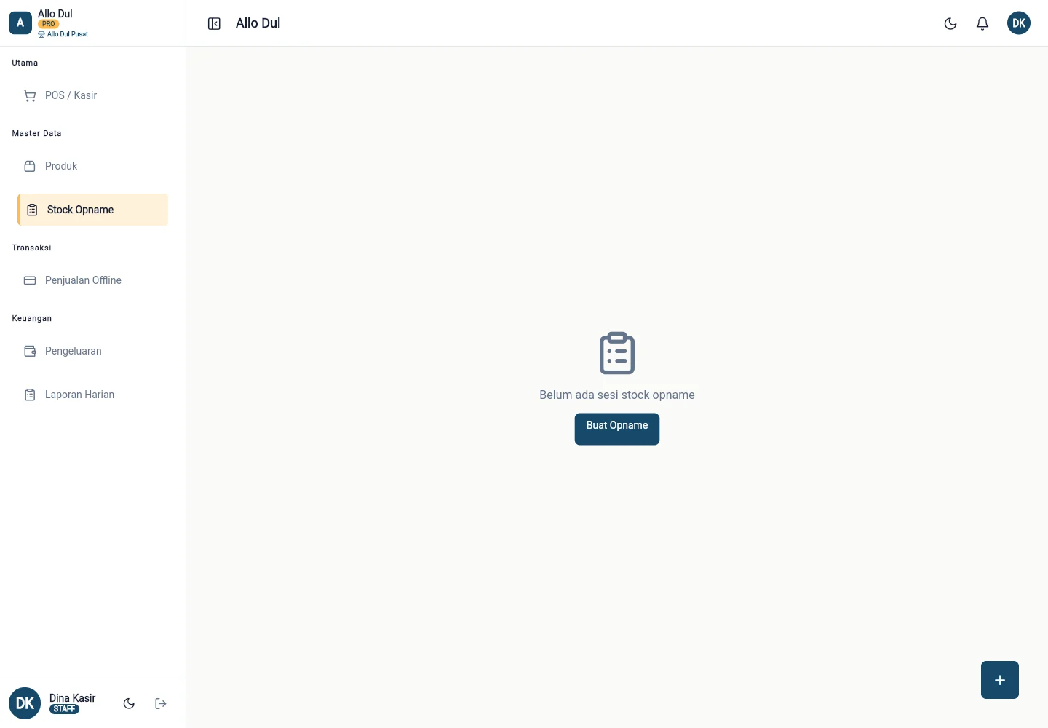Select the Stock Opname menu item
1048x728 pixels.
93,210
